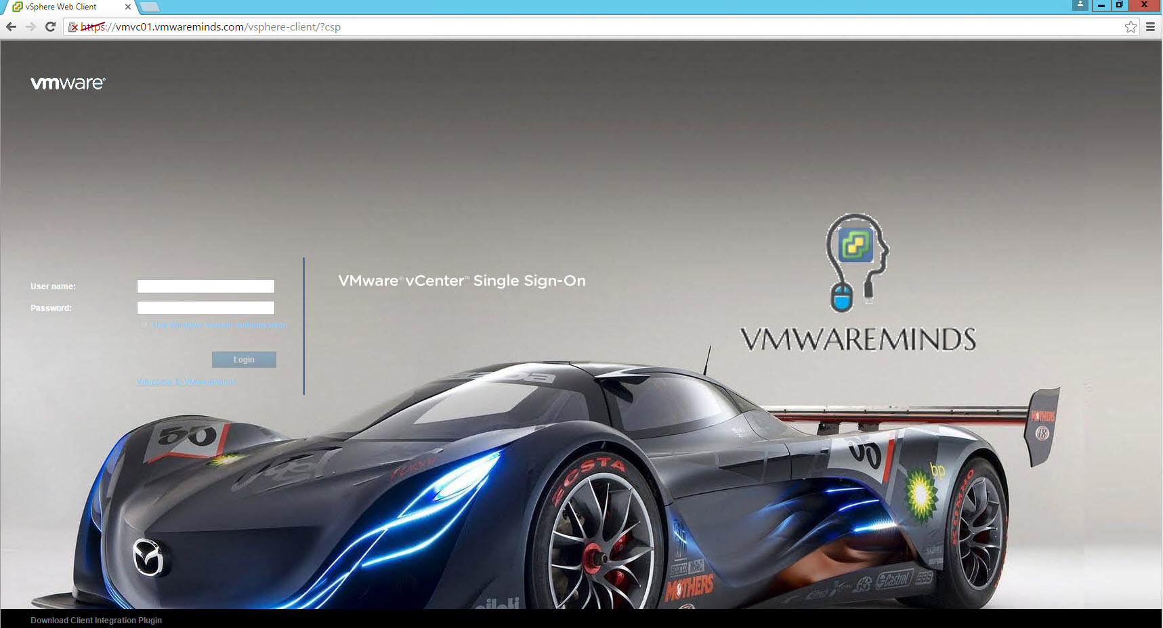1163x628 pixels.
Task: Click the insecure HTTPS certificate warning icon
Action: point(73,27)
